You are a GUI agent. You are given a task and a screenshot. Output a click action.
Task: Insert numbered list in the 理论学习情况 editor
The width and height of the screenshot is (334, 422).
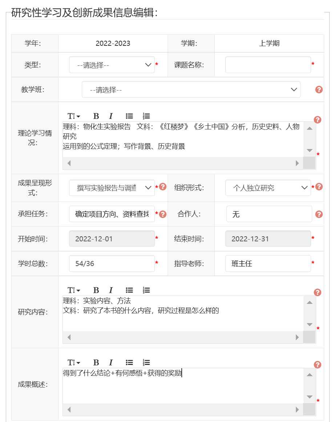(146, 116)
